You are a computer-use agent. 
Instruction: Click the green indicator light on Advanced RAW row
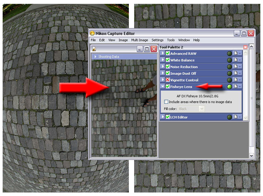click(x=229, y=54)
